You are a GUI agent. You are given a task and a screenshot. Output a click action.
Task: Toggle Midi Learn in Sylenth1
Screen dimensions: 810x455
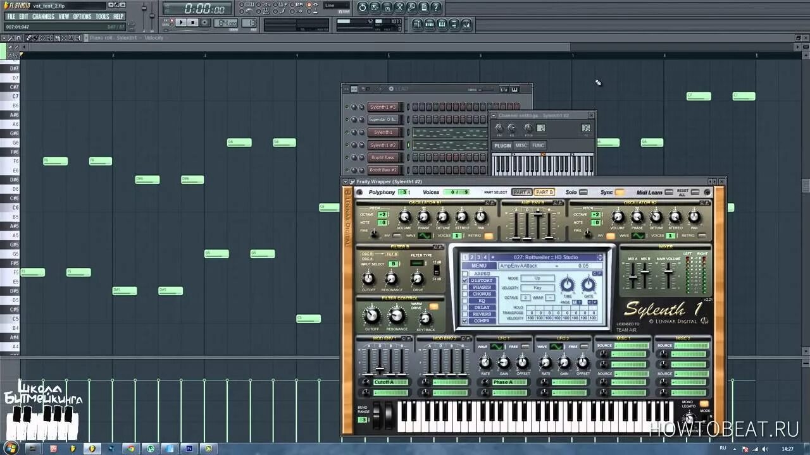pyautogui.click(x=670, y=192)
